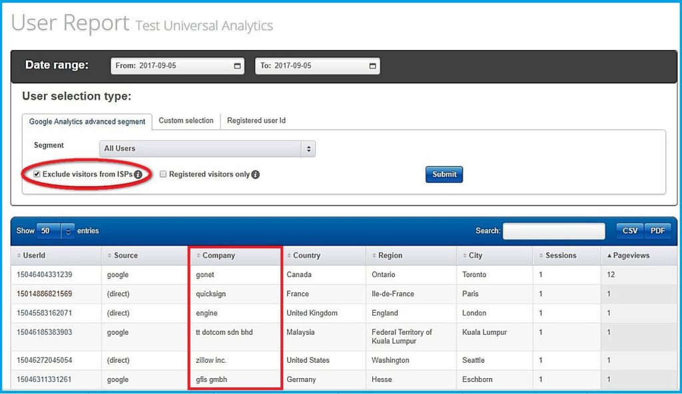Click the table Search input field
The width and height of the screenshot is (682, 394).
pyautogui.click(x=553, y=231)
